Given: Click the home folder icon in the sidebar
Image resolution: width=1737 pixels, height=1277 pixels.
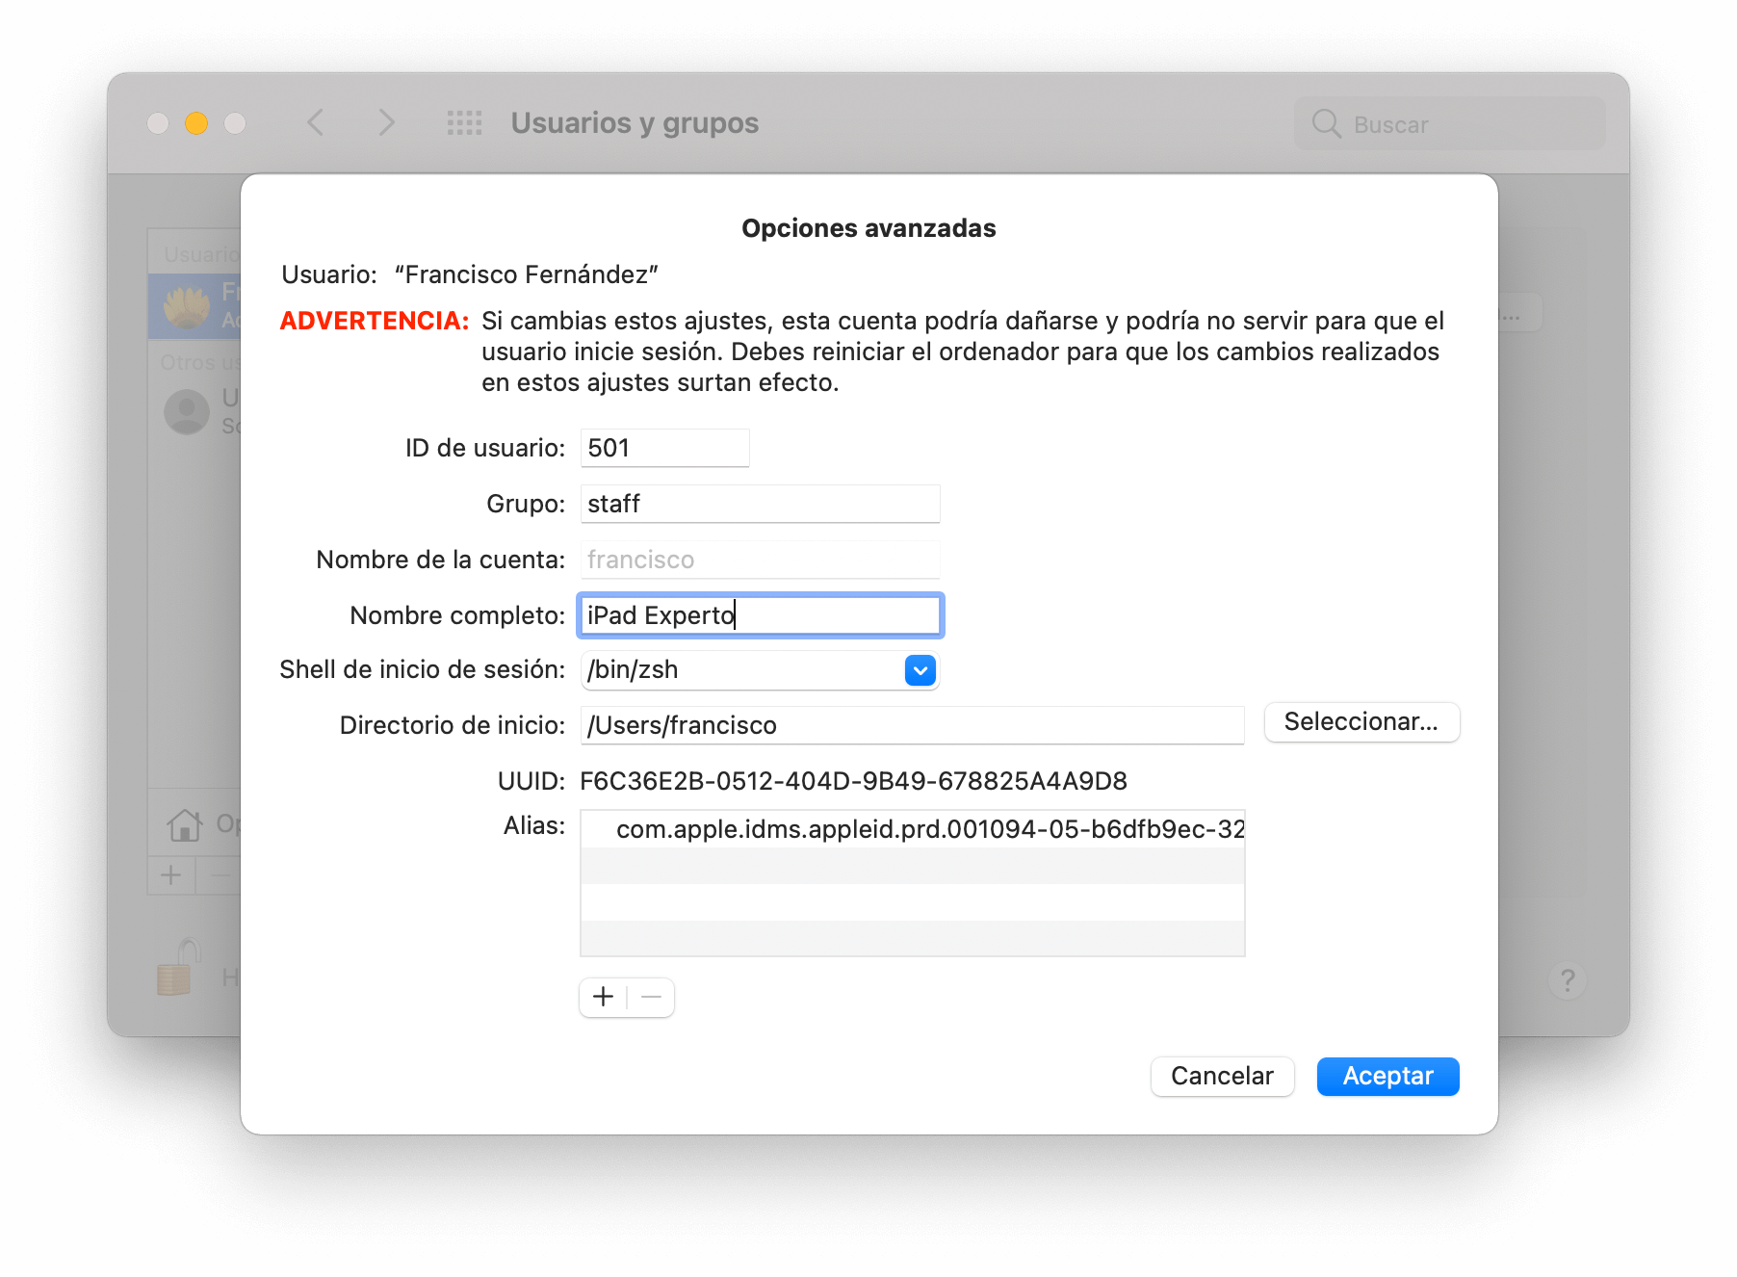Looking at the screenshot, I should point(185,824).
